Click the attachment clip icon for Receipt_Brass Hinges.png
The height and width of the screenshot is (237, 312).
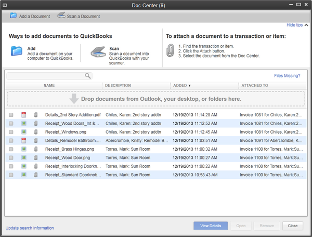[36, 149]
